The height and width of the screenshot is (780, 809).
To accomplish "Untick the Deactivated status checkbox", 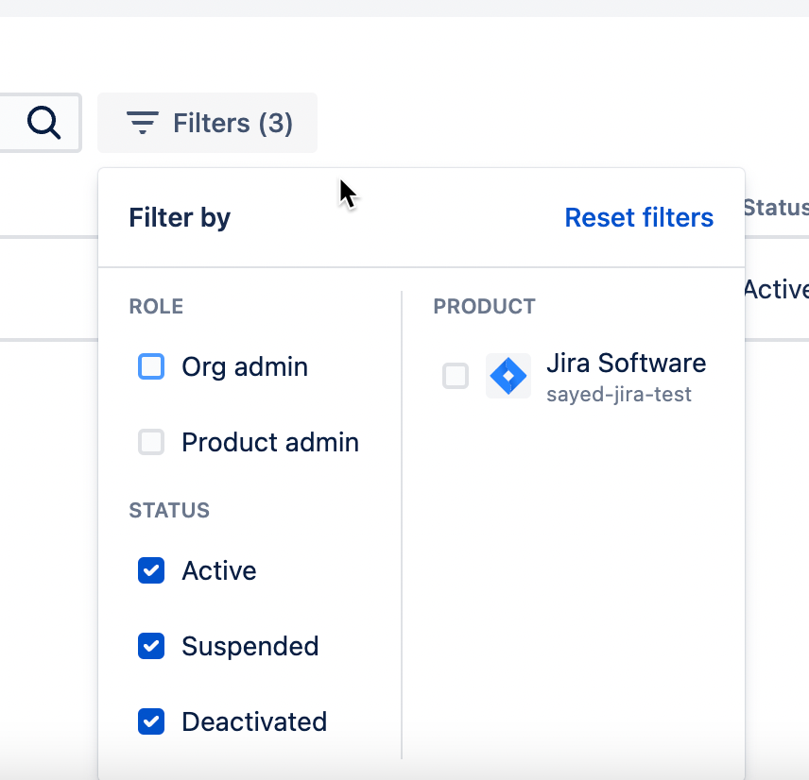I will 151,721.
